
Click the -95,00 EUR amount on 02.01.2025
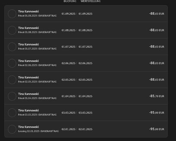point(157,129)
